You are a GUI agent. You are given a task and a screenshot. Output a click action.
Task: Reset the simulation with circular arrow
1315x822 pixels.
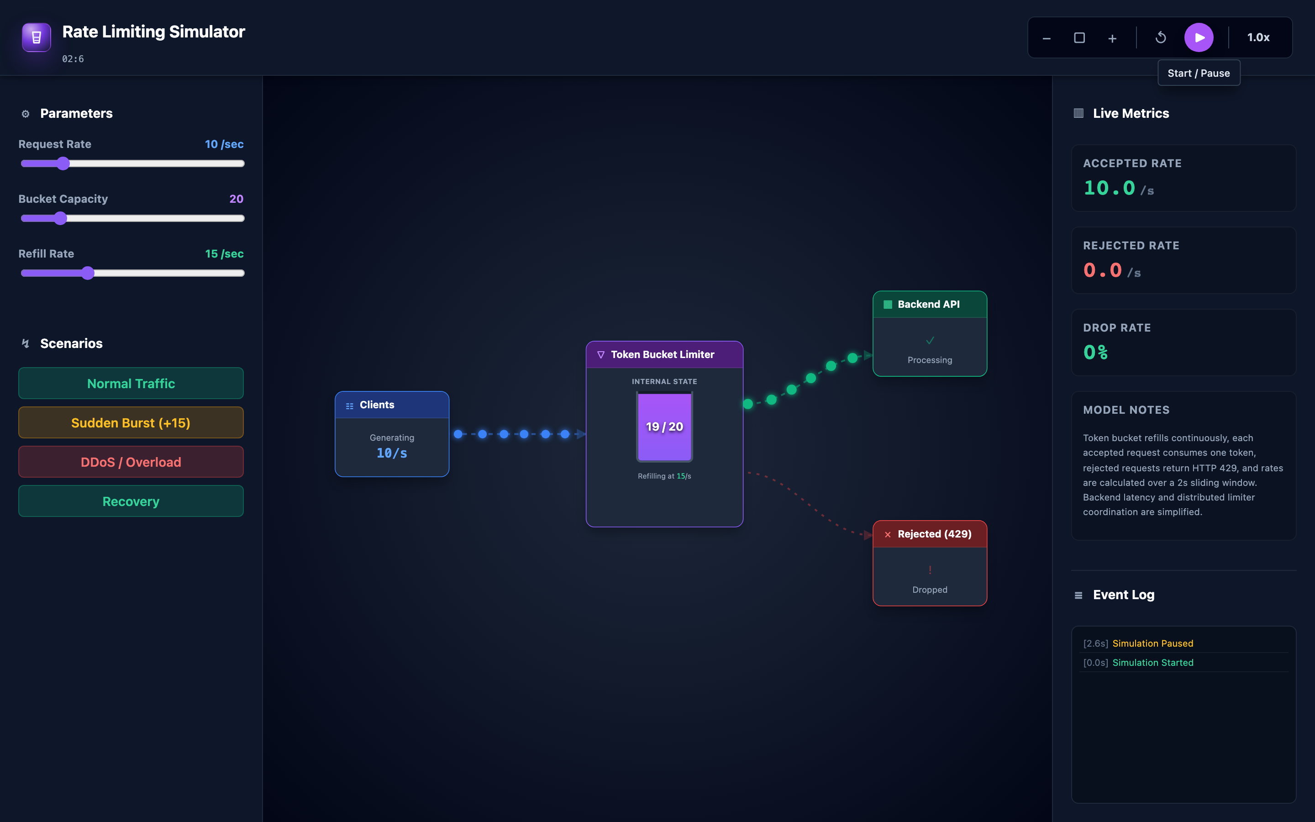coord(1161,37)
